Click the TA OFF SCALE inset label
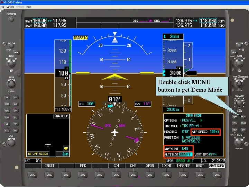Screen dimensions: 249x187 click(x=38, y=154)
